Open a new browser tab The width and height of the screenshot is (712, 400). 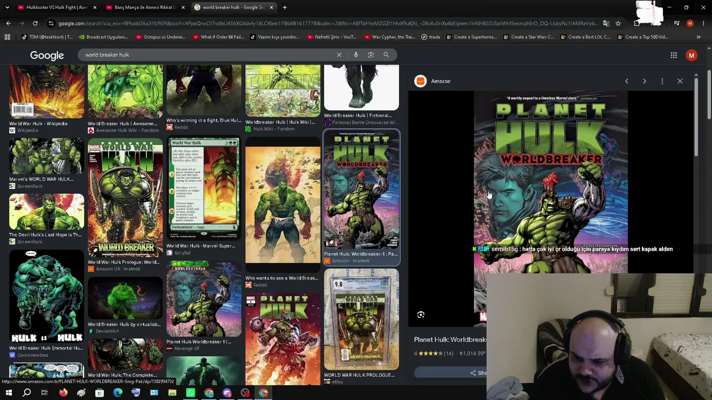pos(284,7)
